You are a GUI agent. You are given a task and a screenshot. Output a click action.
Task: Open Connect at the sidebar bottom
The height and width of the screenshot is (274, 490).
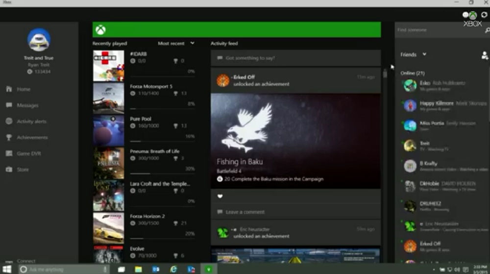click(26, 261)
